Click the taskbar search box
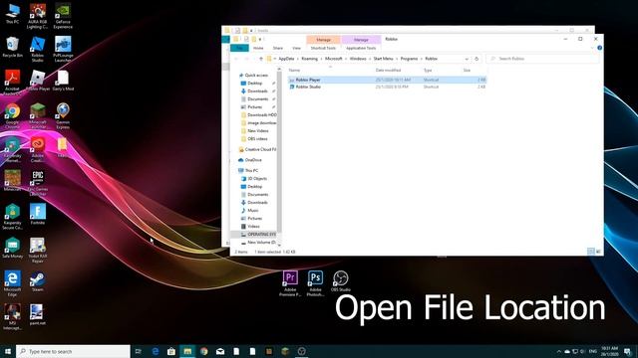Viewport: 638px width, 358px height. pyautogui.click(x=73, y=351)
